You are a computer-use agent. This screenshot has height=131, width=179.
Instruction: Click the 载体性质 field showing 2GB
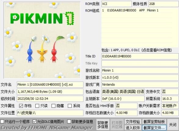point(163,4)
